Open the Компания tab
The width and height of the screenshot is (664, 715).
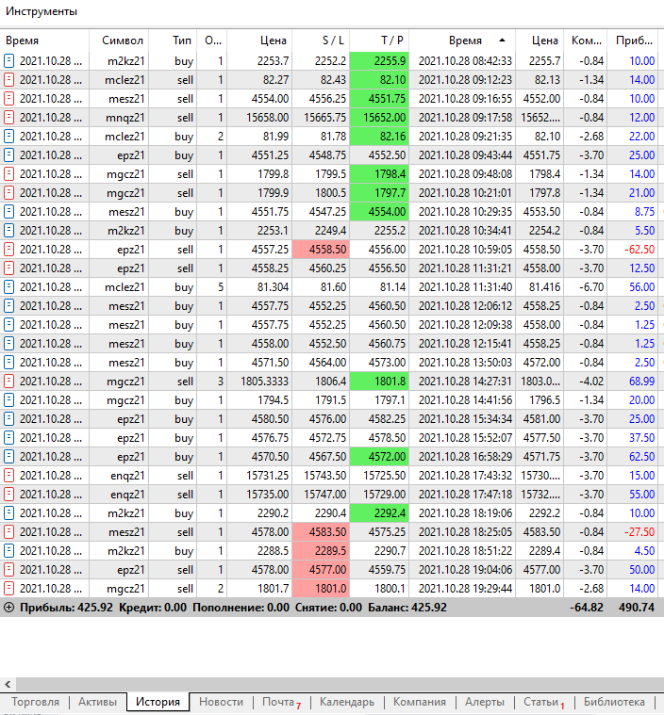(419, 702)
